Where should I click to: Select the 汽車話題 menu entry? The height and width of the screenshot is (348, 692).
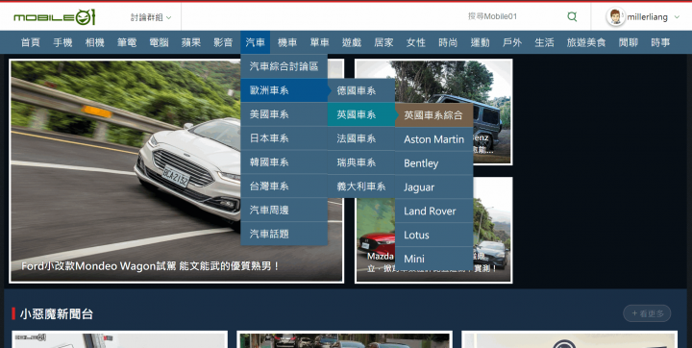pyautogui.click(x=284, y=234)
